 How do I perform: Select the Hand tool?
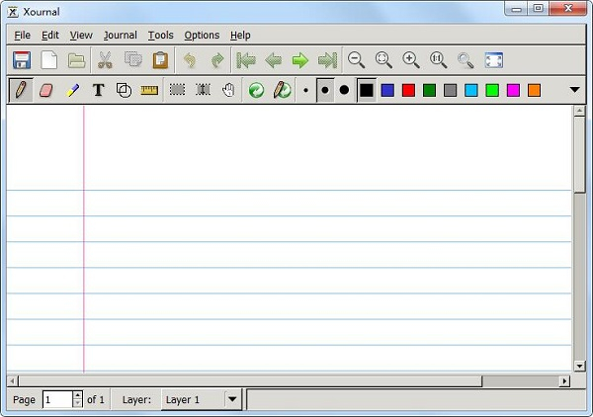[x=228, y=90]
